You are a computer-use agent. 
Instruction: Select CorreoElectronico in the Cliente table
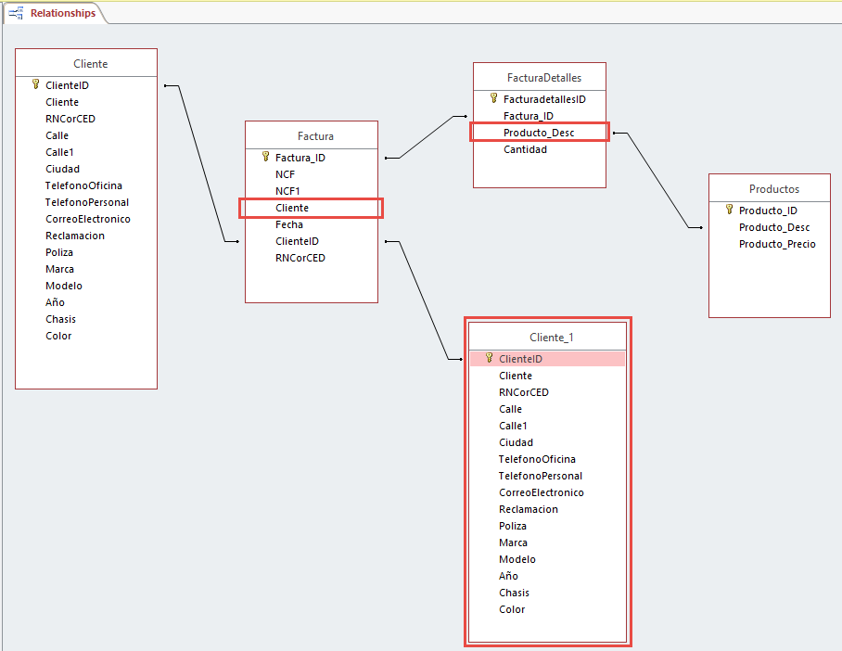click(x=86, y=219)
